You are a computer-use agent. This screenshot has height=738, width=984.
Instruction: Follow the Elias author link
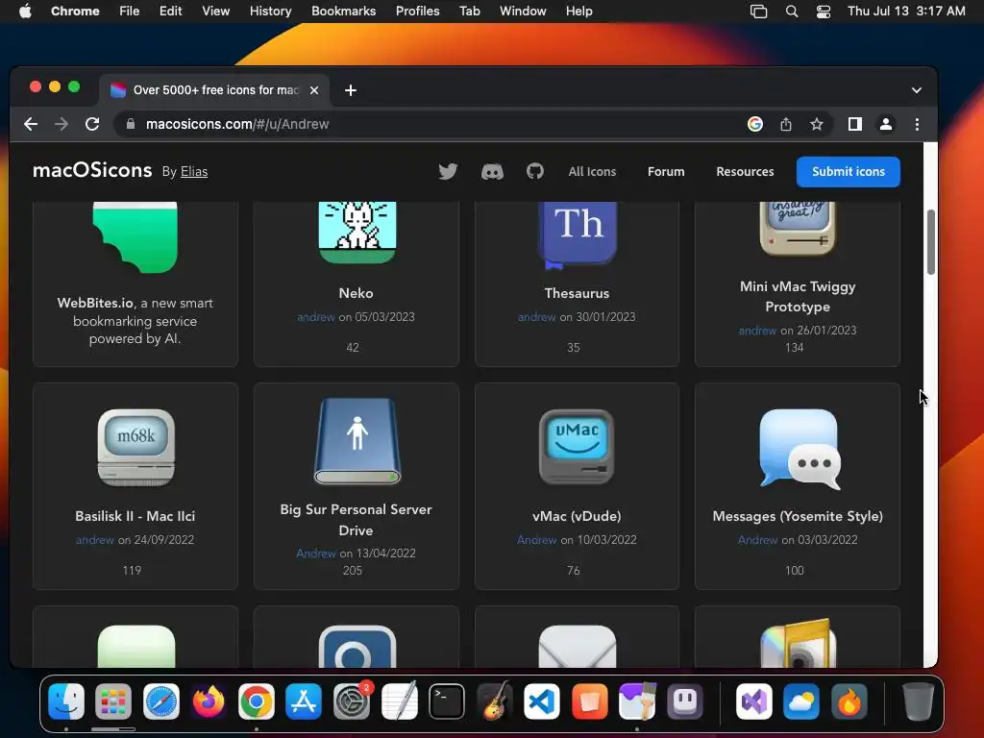[194, 171]
